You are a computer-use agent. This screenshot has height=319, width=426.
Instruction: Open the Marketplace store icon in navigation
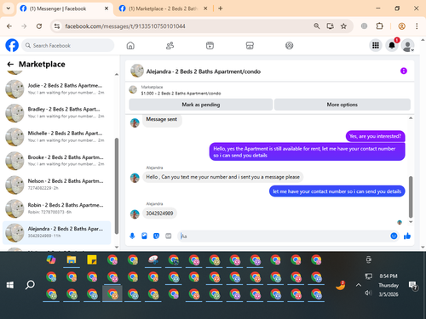pos(250,45)
